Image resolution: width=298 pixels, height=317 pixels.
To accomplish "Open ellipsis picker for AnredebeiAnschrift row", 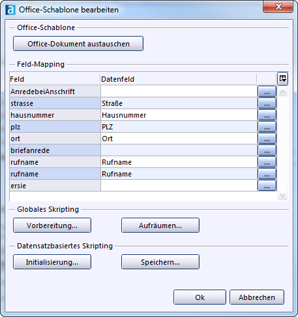I will pos(267,92).
